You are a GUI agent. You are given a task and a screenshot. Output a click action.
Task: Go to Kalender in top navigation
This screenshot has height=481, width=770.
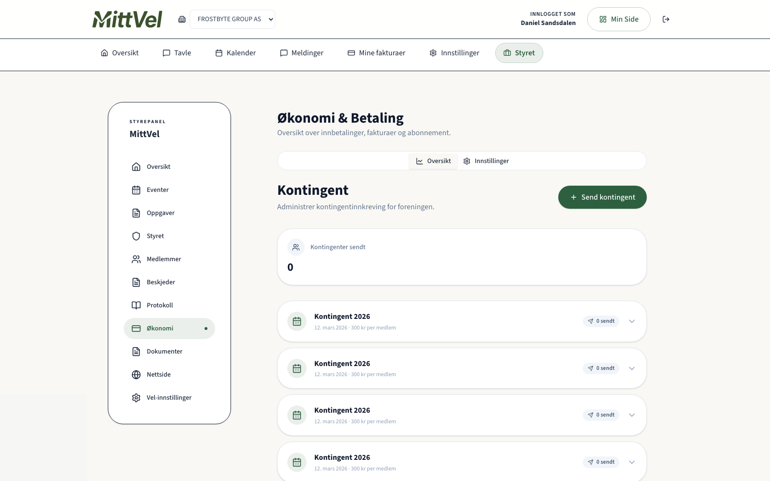tap(235, 53)
